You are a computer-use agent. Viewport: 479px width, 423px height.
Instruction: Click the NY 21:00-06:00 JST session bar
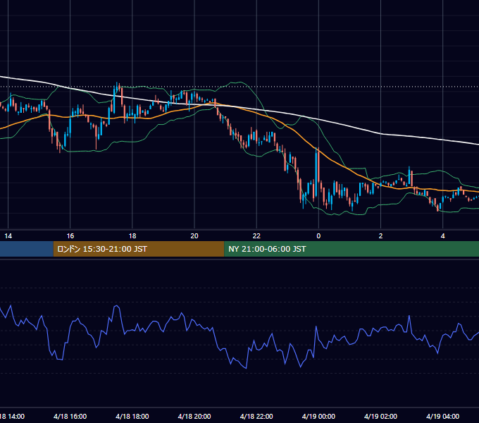click(x=352, y=249)
